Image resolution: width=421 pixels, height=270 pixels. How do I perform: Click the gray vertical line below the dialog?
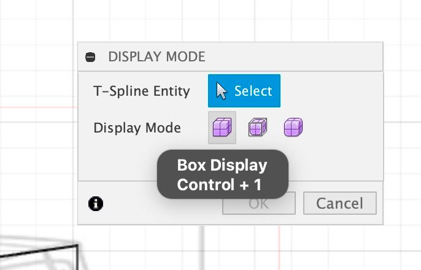[202, 245]
